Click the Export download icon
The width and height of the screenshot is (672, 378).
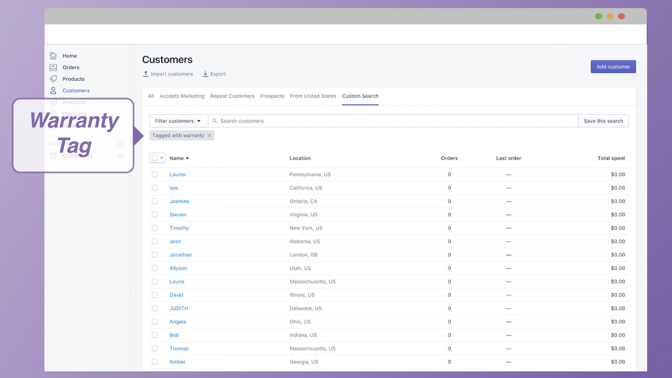205,74
